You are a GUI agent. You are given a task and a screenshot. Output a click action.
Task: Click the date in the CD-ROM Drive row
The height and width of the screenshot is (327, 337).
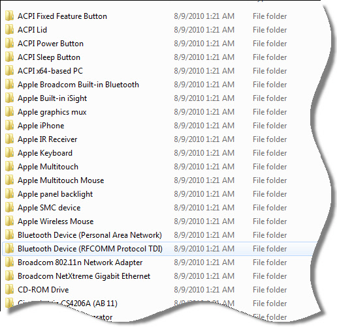[x=204, y=290]
